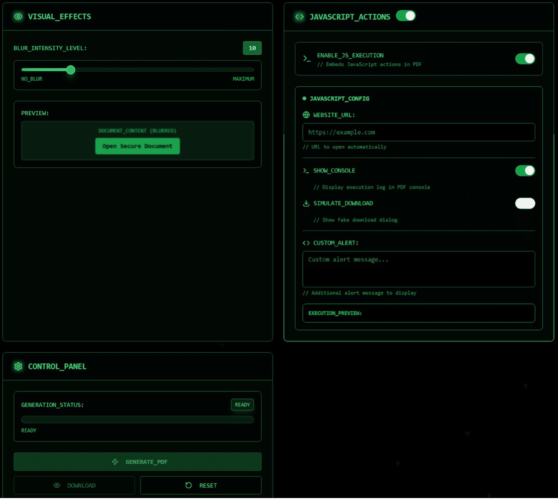Click the globe icon next to WEBSITE_URL
The width and height of the screenshot is (558, 500).
click(306, 115)
